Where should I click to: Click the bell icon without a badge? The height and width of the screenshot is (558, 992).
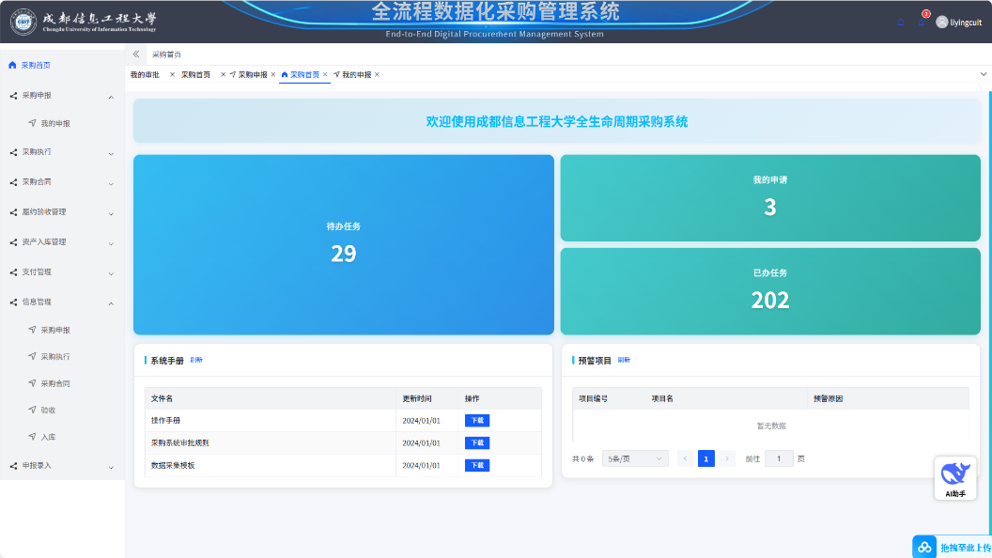click(900, 22)
